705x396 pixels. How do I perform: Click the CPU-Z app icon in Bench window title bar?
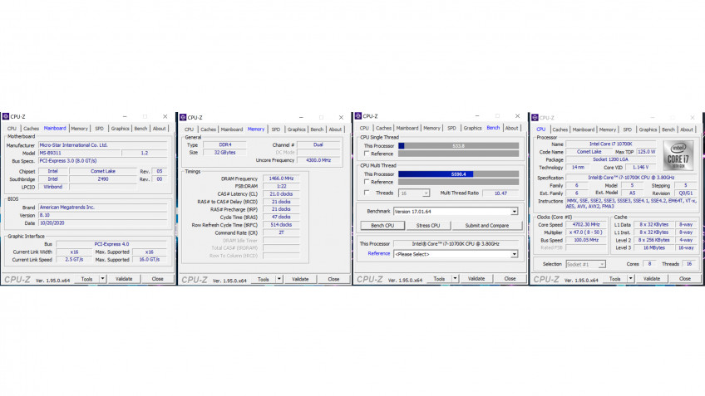(358, 116)
